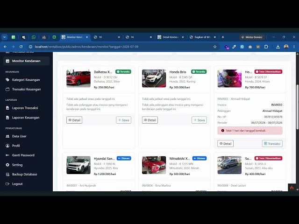The image size is (299, 224).
Task: Reload the current page
Action: [x=21, y=47]
